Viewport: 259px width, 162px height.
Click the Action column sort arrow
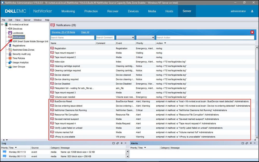pos(165,43)
